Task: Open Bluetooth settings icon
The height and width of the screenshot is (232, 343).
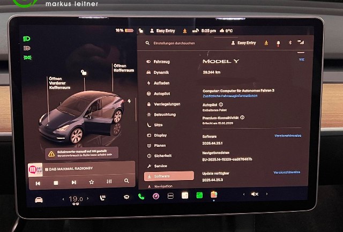Action: 290,43
